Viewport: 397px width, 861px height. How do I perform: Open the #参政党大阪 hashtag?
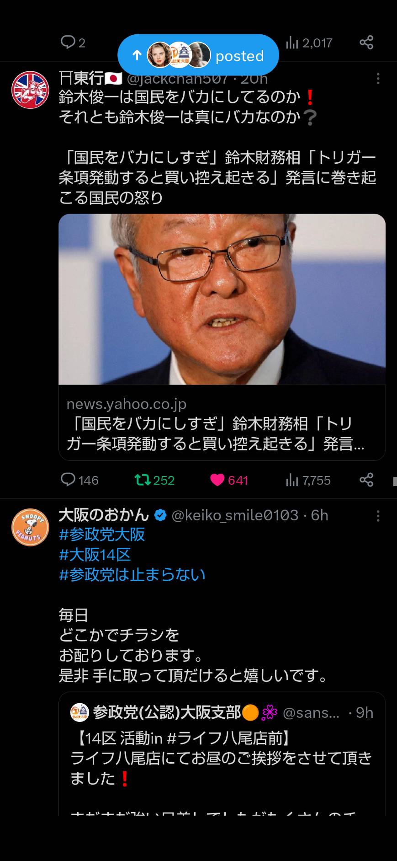102,535
